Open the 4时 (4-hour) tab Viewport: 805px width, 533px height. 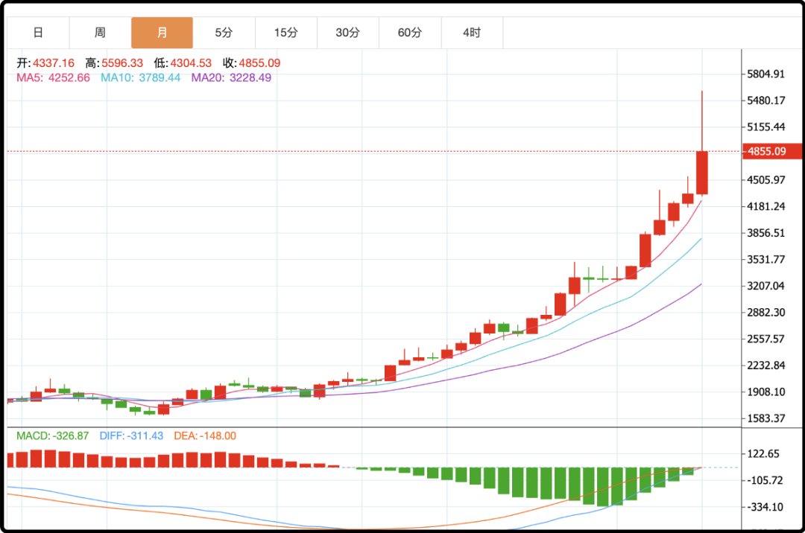tap(471, 33)
